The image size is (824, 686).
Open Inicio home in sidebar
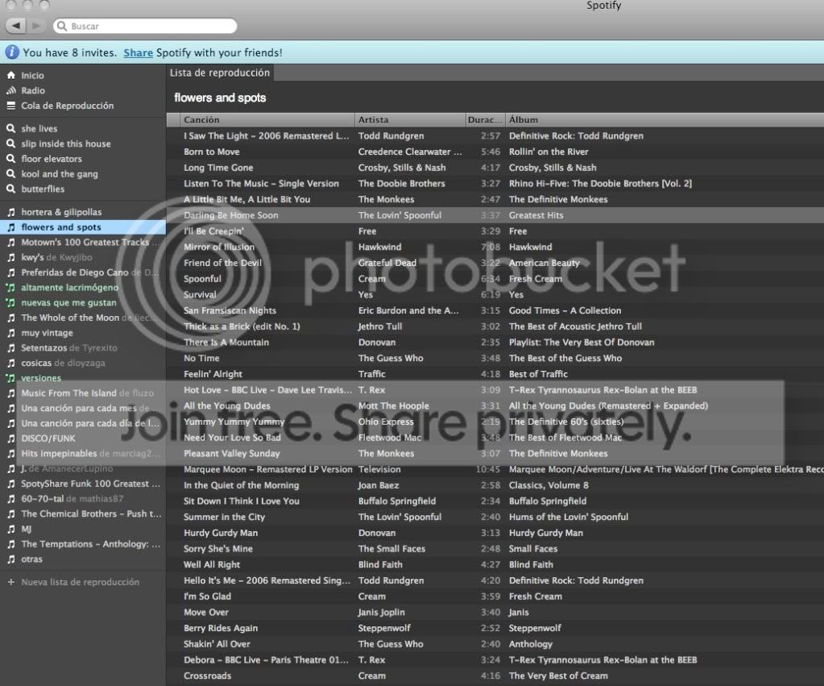(x=32, y=75)
